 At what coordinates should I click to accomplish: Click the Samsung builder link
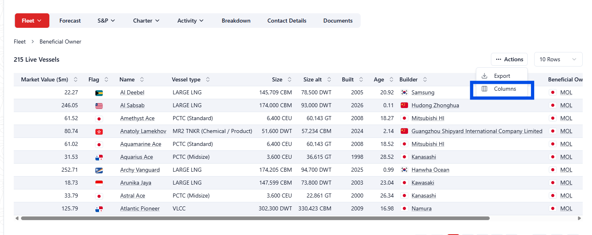point(423,92)
